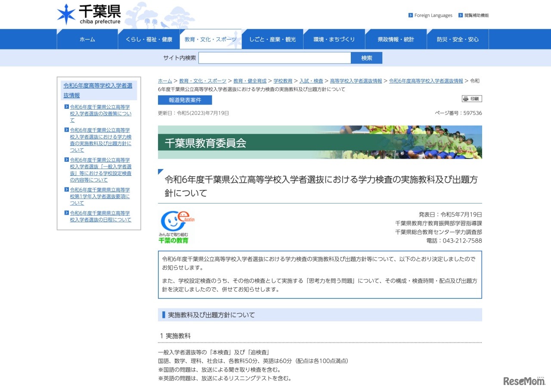The width and height of the screenshot is (551, 391).
Task: Click the 学校教育 breadcrumb link
Action: (x=283, y=80)
